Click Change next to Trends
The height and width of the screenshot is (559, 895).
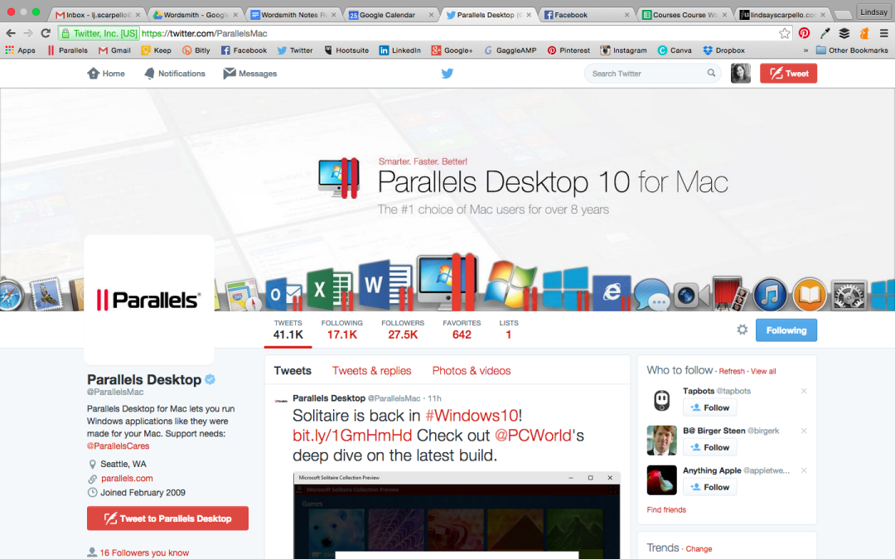point(699,549)
